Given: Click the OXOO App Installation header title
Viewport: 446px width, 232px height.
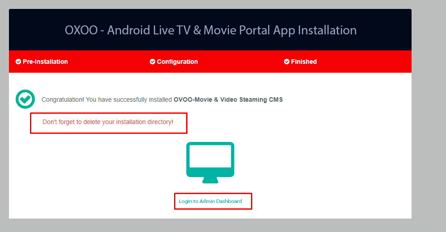Looking at the screenshot, I should (x=211, y=30).
